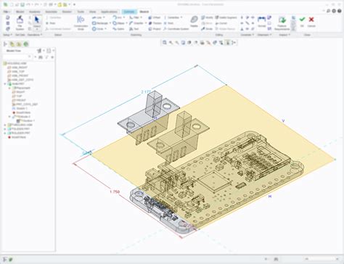Screen dimensions: 344x264
Task: Click the Corner editing tool
Action: click(x=221, y=23)
